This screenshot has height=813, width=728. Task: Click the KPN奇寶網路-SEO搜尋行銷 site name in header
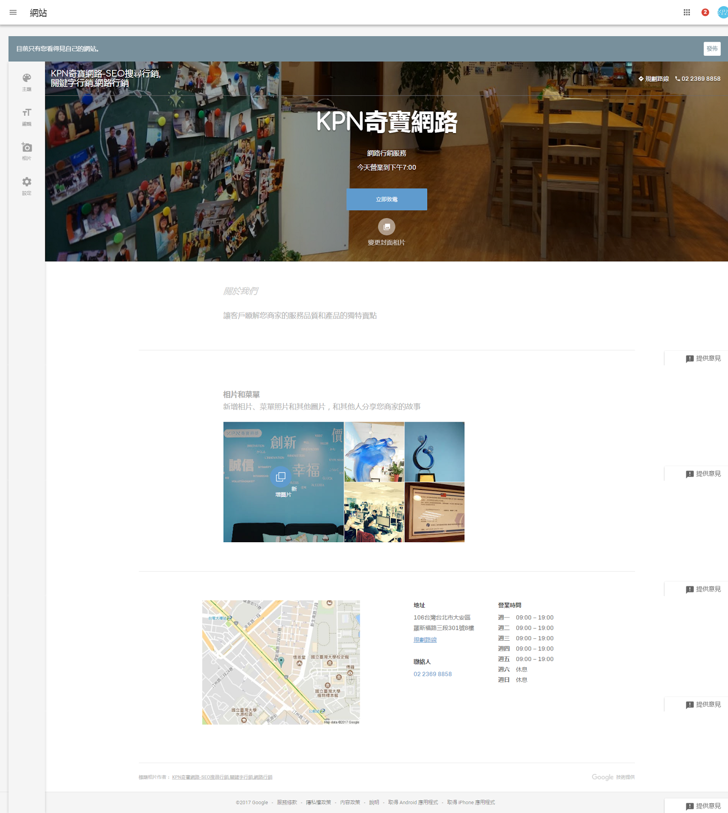pyautogui.click(x=106, y=78)
